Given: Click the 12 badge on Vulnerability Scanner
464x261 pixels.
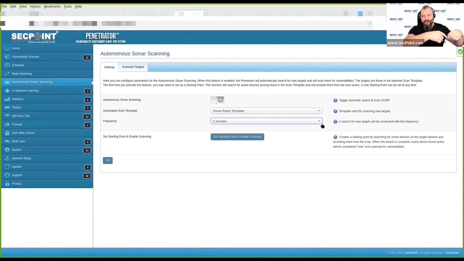Looking at the screenshot, I should point(87,57).
